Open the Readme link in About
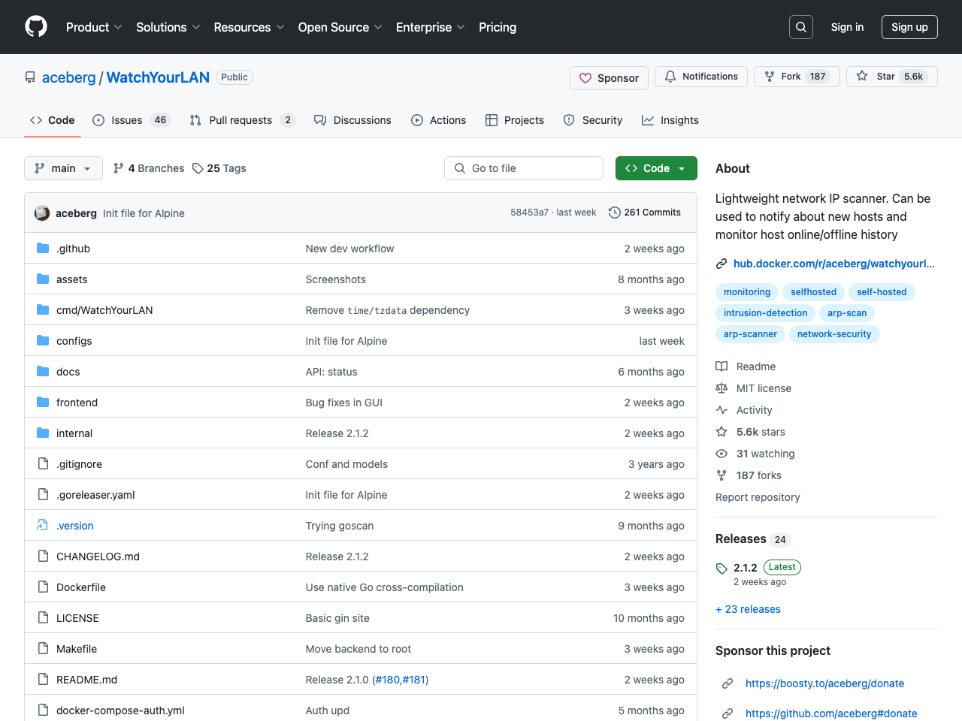The width and height of the screenshot is (962, 721). point(746,367)
